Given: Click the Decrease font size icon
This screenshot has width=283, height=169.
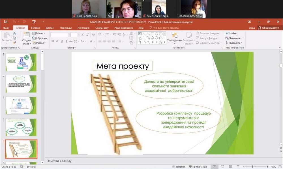Looking at the screenshot, I should [87, 35].
